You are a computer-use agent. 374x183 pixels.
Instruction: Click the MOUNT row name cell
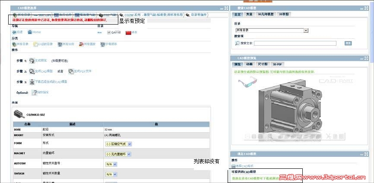click(x=28, y=135)
